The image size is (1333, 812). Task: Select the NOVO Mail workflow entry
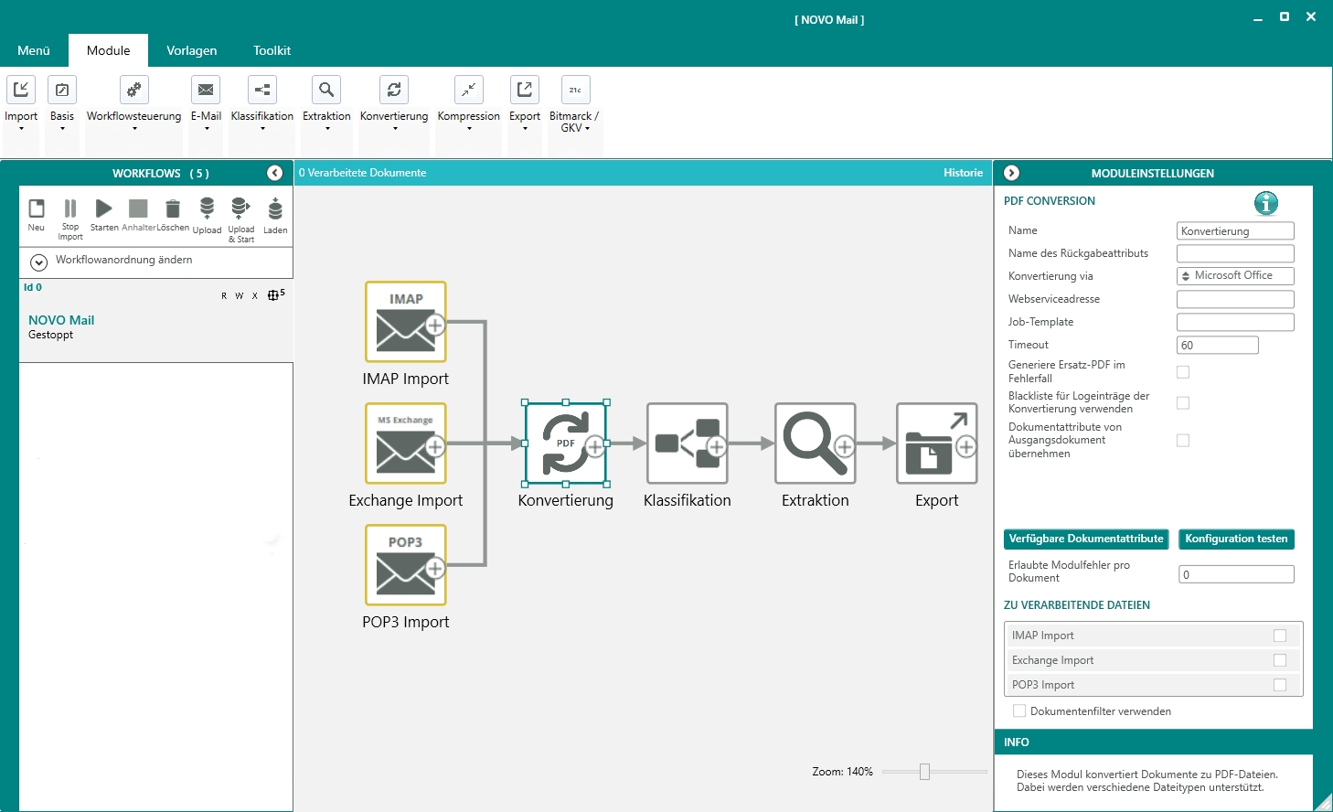point(156,321)
